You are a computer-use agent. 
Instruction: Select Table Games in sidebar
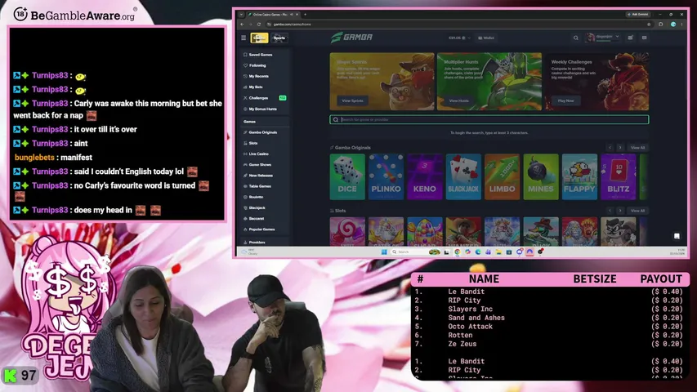pos(260,186)
